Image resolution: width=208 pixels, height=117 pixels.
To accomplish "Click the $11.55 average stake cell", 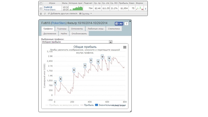I will pos(106,8).
